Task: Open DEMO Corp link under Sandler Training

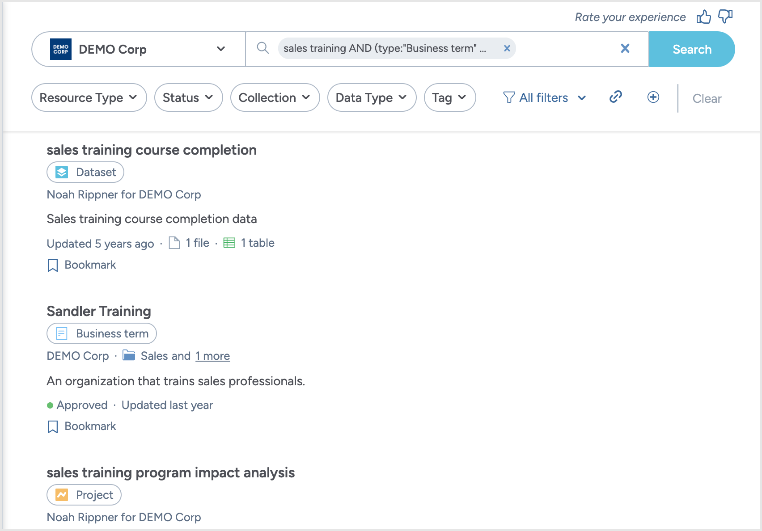Action: click(x=78, y=356)
